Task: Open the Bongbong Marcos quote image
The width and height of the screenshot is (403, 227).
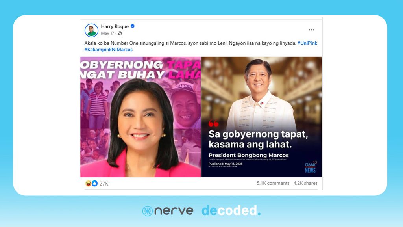Action: [x=262, y=117]
